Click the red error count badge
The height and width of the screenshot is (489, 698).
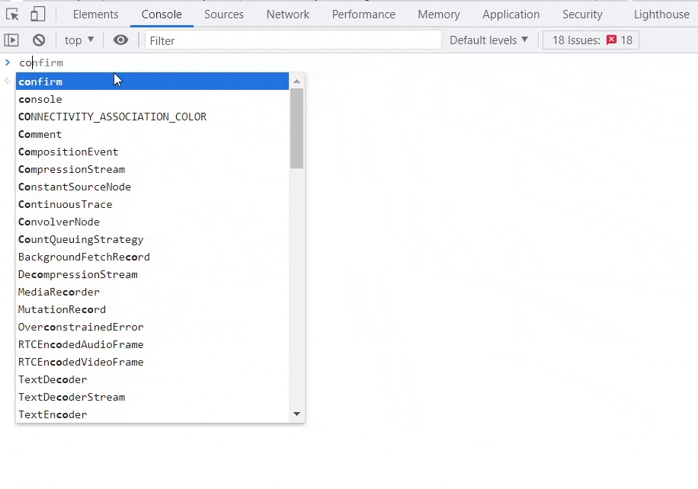(613, 40)
